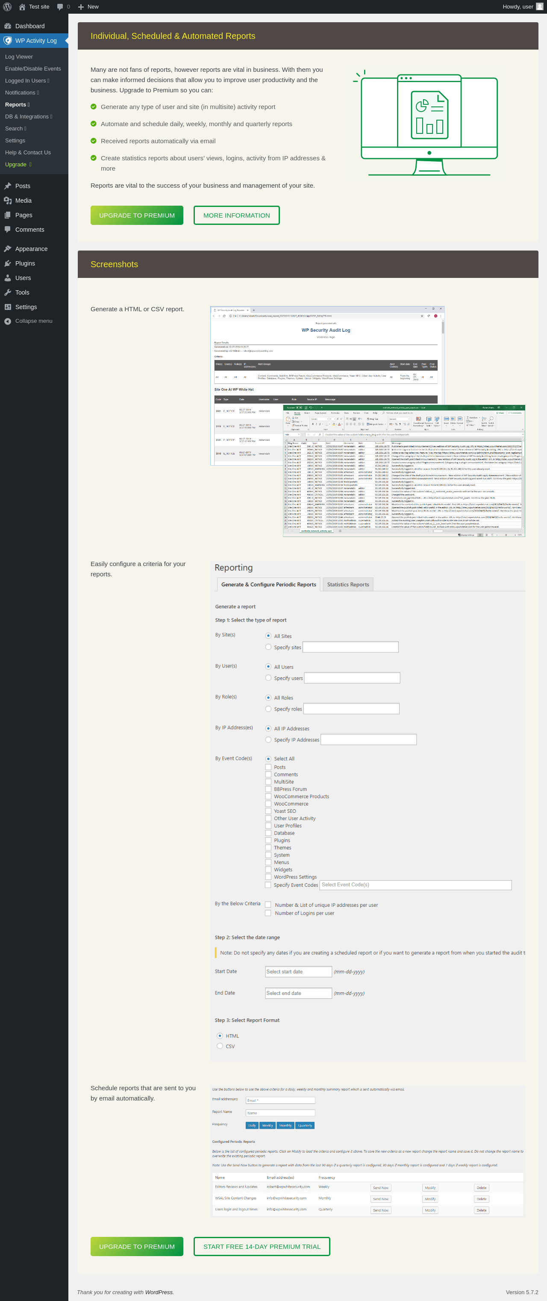The image size is (547, 1301).
Task: Go to Enable/Disable Events
Action: coord(33,69)
